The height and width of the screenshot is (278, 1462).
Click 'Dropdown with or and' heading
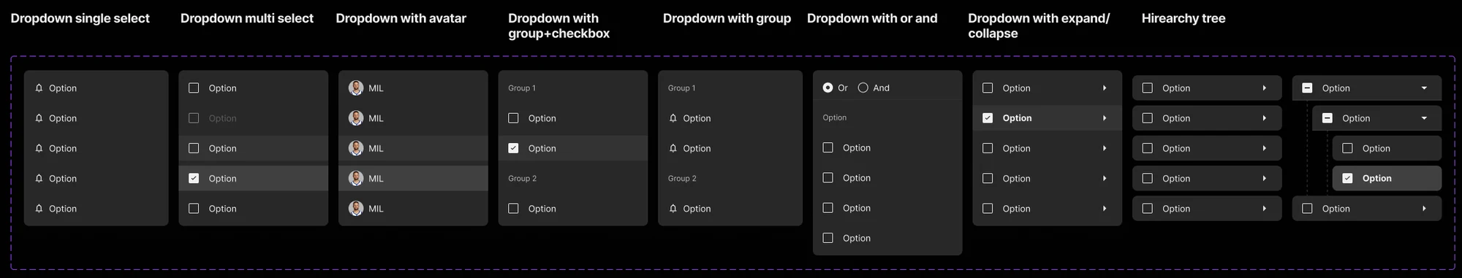872,18
